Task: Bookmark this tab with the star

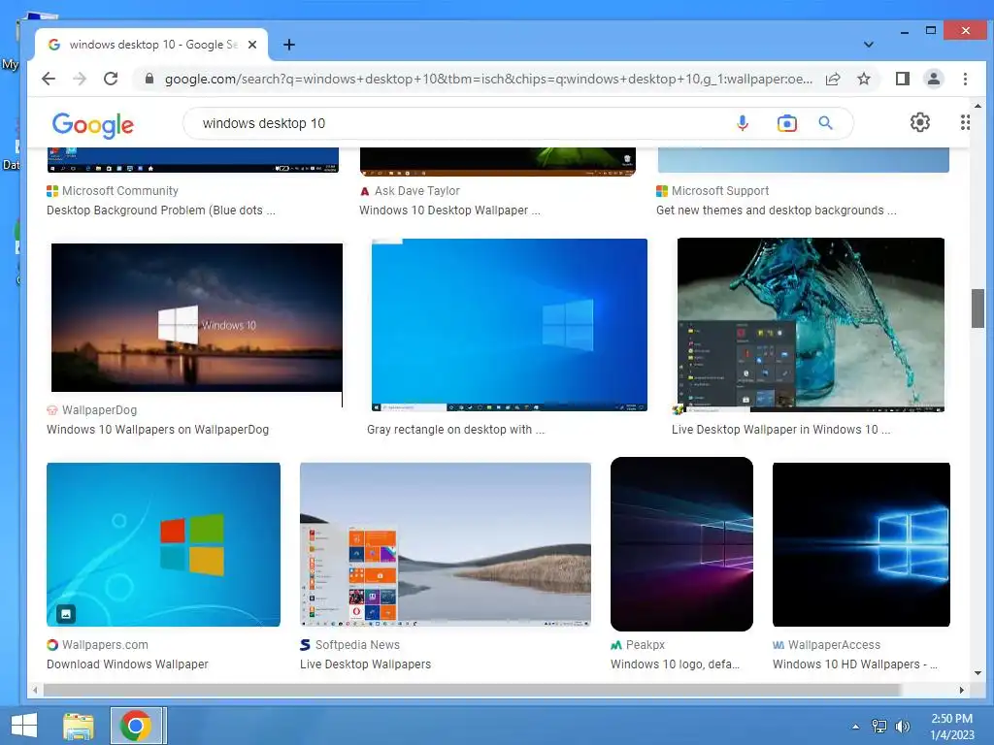Action: (x=863, y=79)
